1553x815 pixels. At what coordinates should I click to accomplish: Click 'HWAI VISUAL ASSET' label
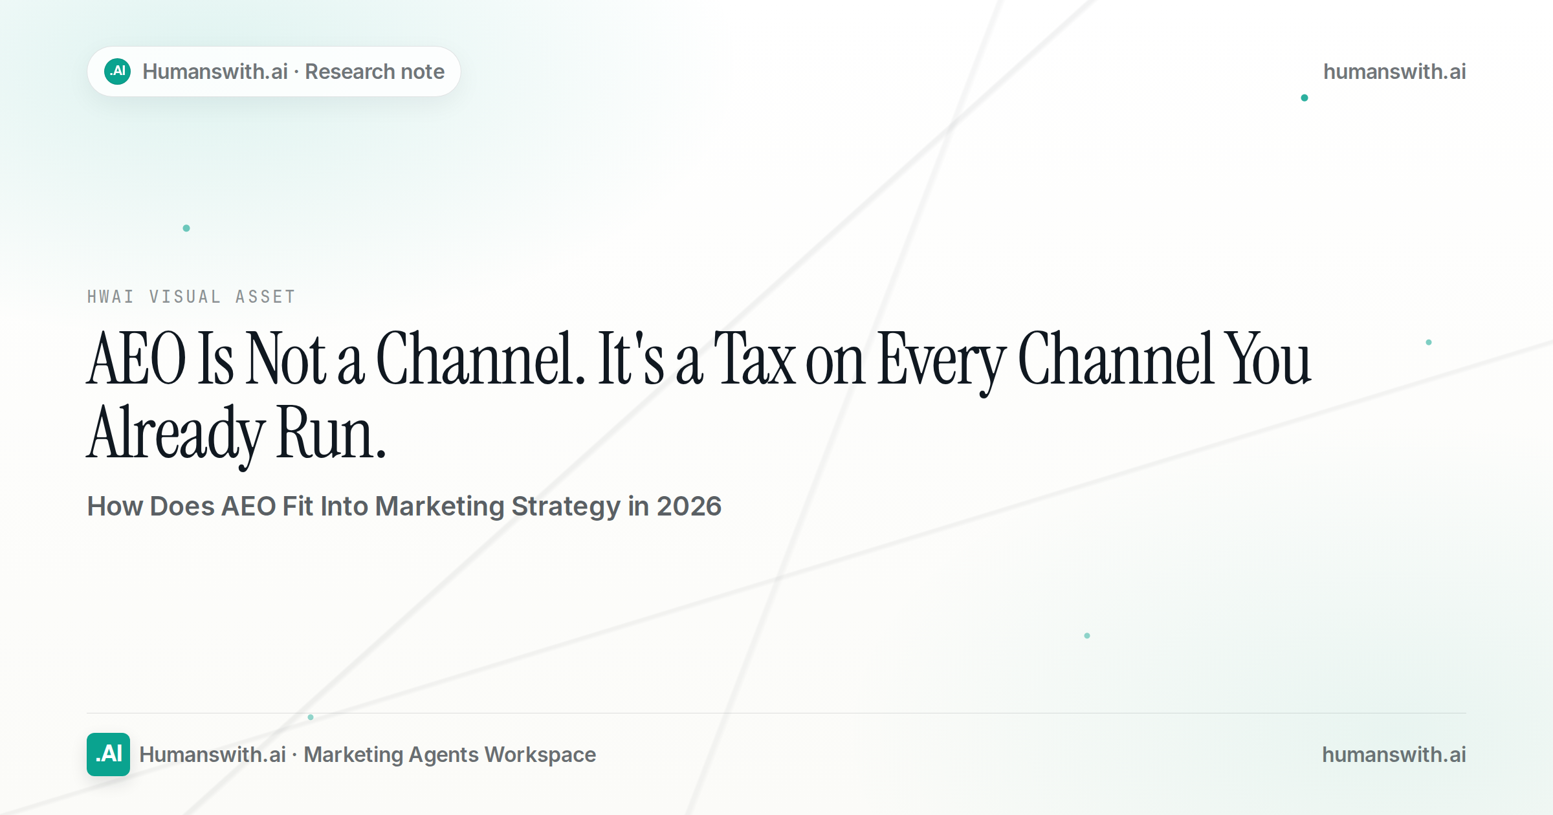[192, 297]
